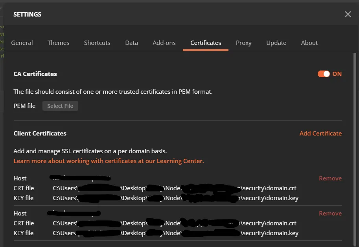Switch to the Update tab
This screenshot has width=359, height=247.
276,43
